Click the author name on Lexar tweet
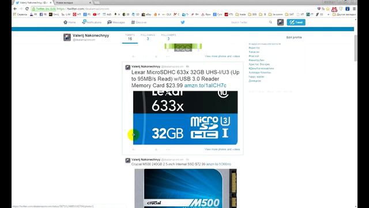The width and height of the screenshot is (369, 208). coord(146,66)
